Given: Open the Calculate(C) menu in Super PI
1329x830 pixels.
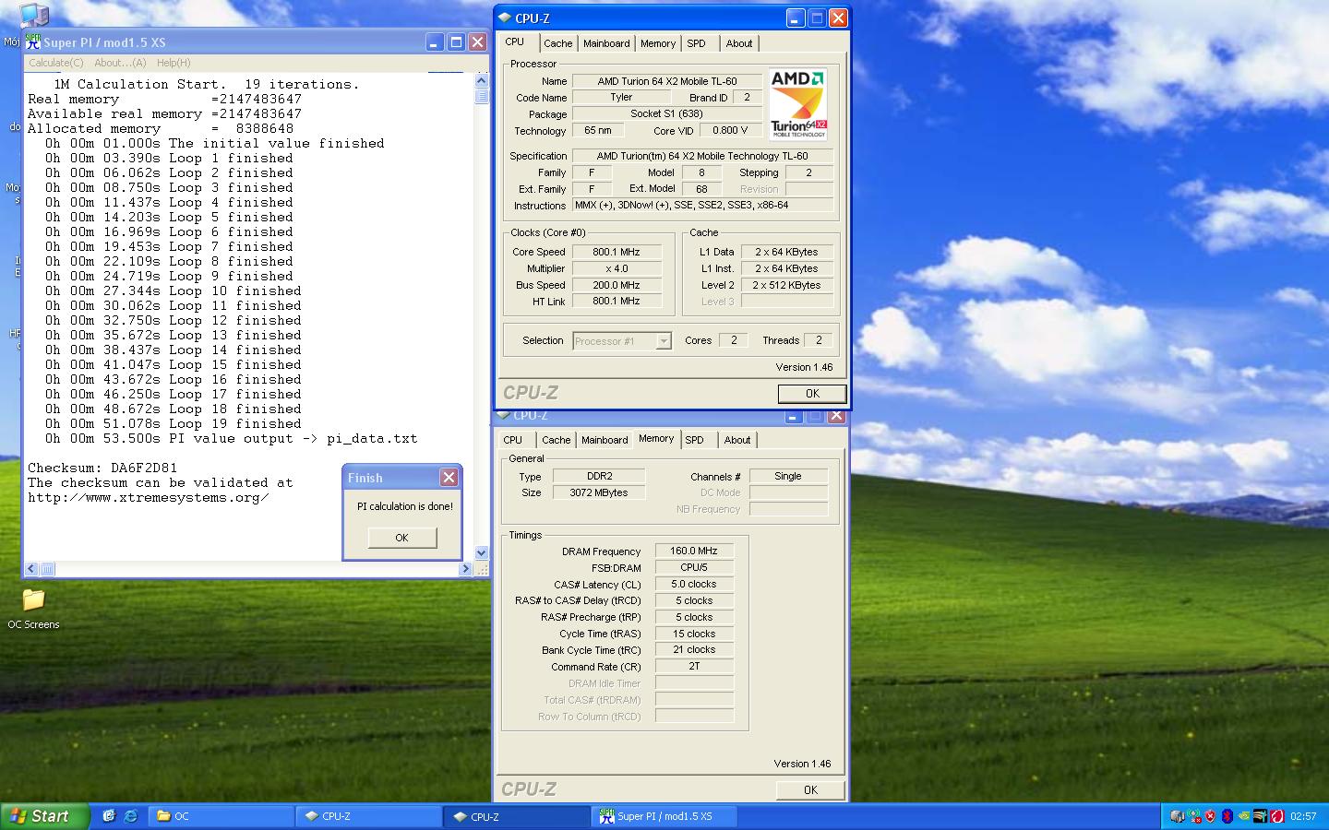Looking at the screenshot, I should click(x=56, y=63).
